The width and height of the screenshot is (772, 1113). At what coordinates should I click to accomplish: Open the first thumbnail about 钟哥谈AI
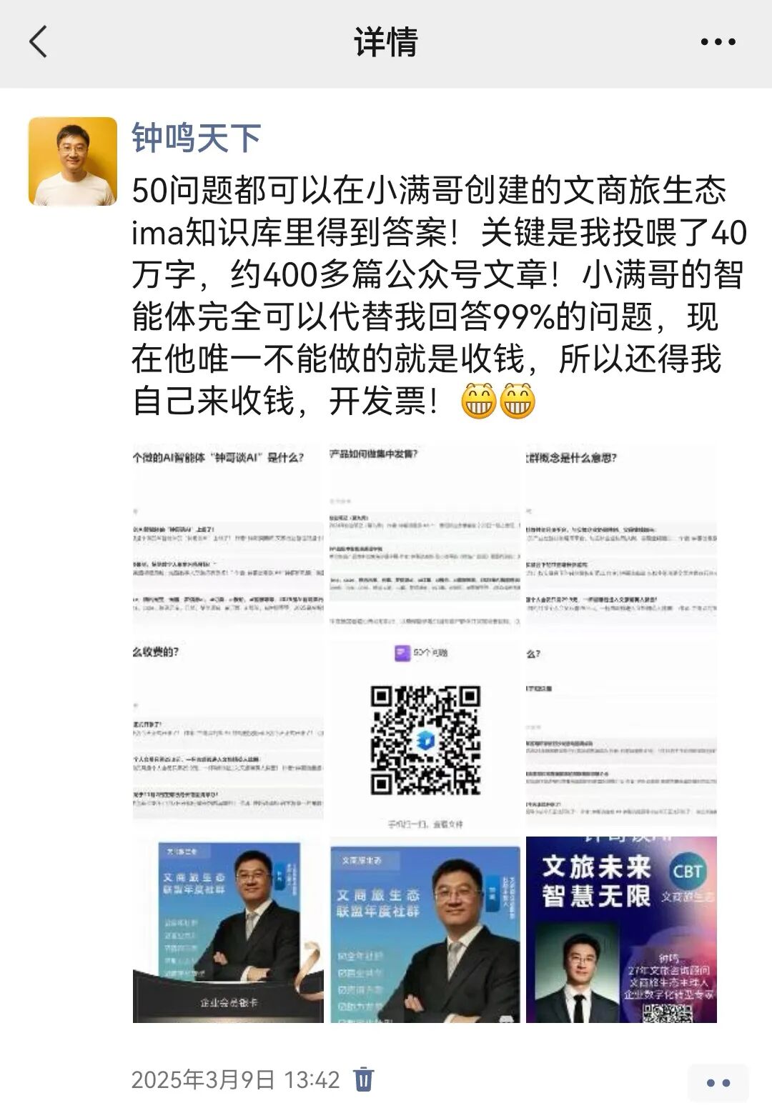pyautogui.click(x=228, y=536)
